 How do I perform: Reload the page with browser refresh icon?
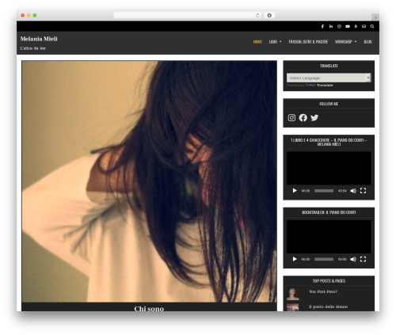click(257, 16)
